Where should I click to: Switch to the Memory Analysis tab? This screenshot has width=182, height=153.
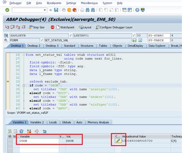point(98,122)
